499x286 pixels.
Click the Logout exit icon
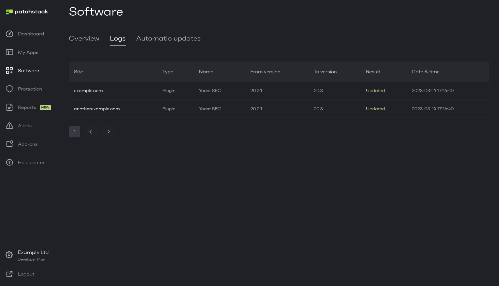click(x=10, y=274)
